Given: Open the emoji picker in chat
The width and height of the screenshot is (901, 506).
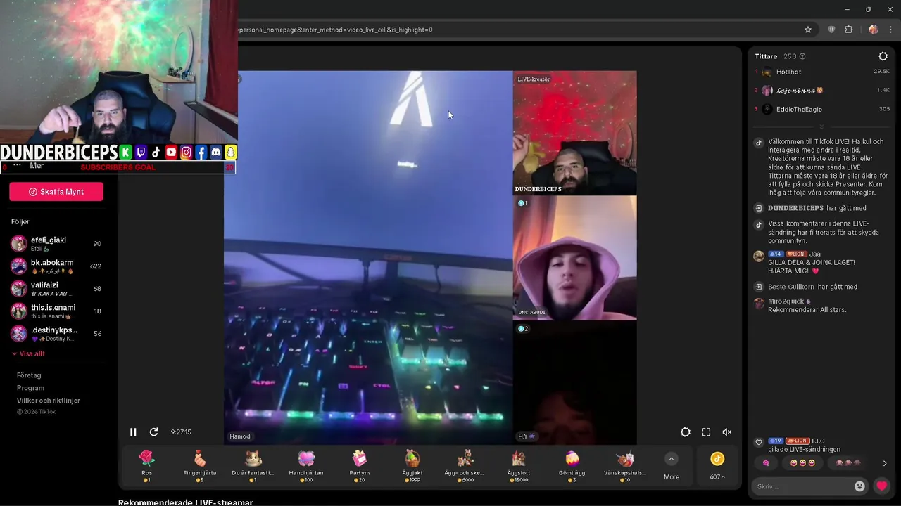Looking at the screenshot, I should click(859, 486).
